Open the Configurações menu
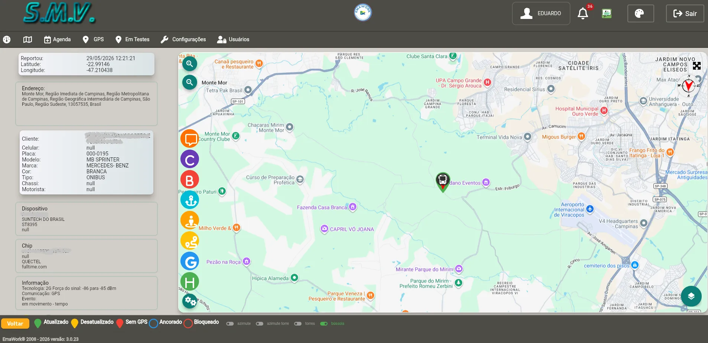The width and height of the screenshot is (708, 343). [x=183, y=39]
